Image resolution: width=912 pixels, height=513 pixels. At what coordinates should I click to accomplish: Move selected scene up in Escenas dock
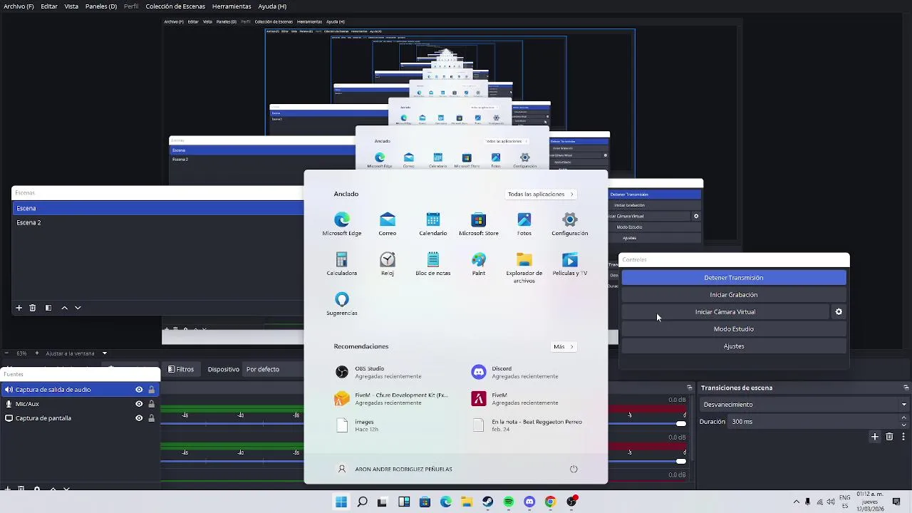click(64, 308)
